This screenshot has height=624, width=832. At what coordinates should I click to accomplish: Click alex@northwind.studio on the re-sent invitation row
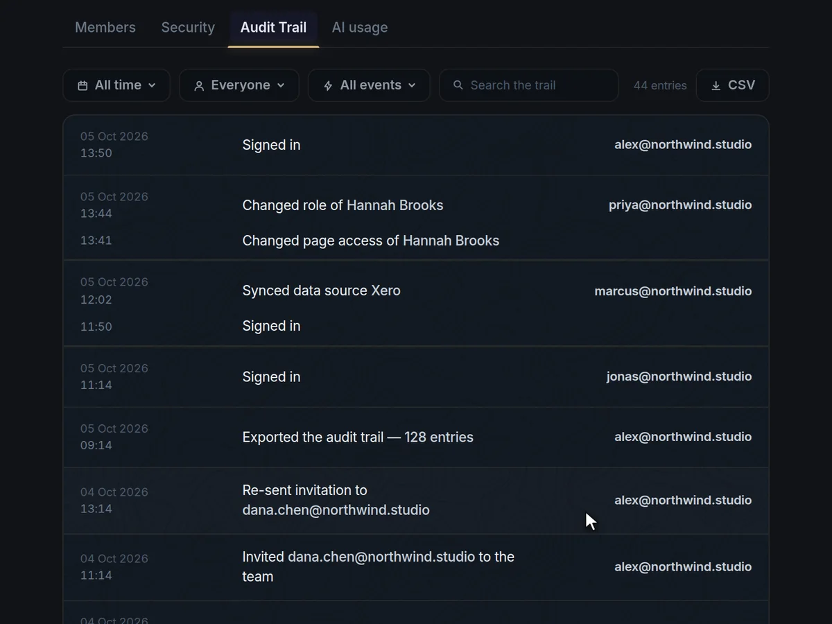683,500
